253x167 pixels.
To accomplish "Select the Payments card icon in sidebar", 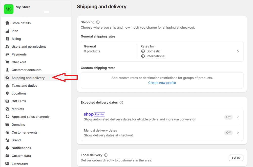I will pos(7,54).
